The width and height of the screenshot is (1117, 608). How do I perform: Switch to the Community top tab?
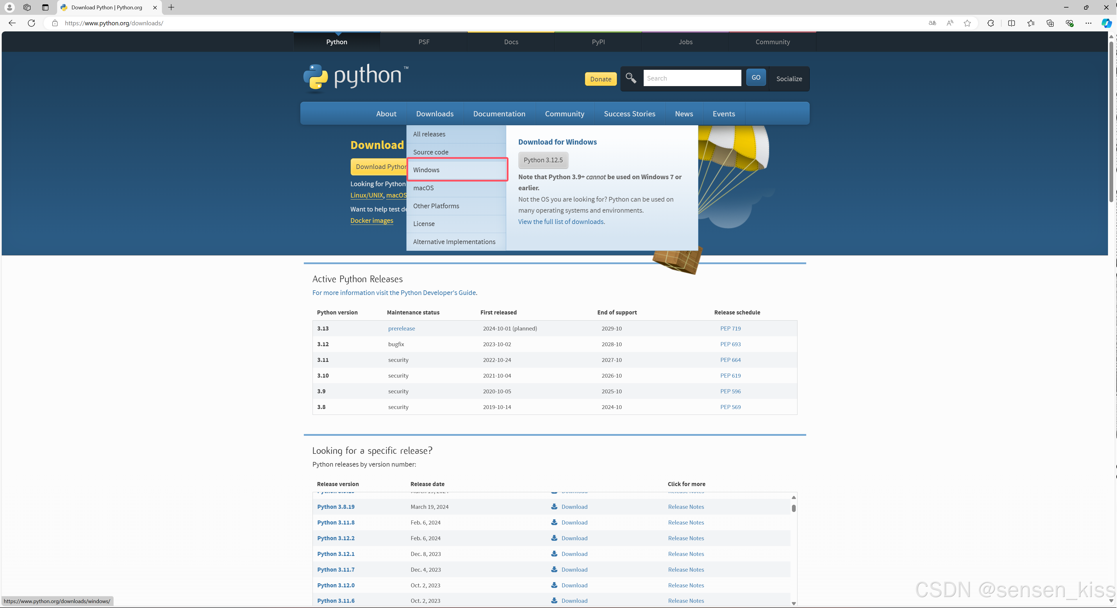tap(772, 42)
